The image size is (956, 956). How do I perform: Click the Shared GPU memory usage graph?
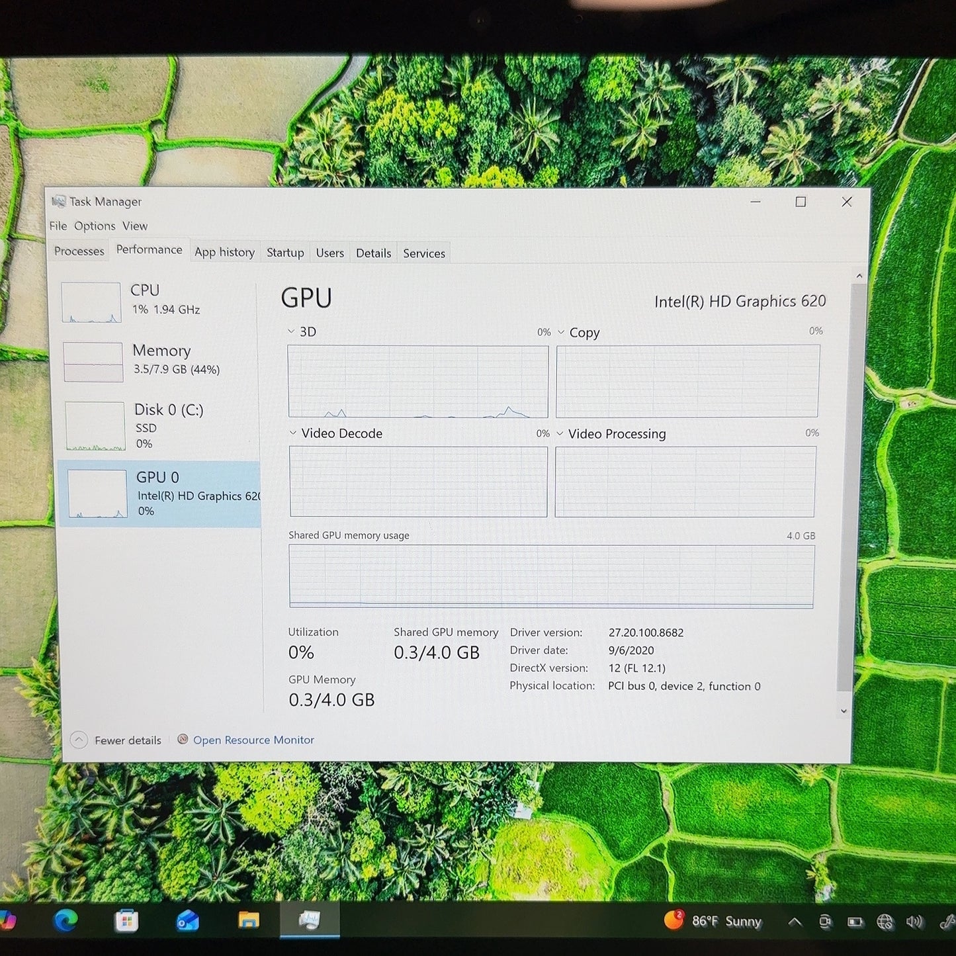tap(551, 576)
